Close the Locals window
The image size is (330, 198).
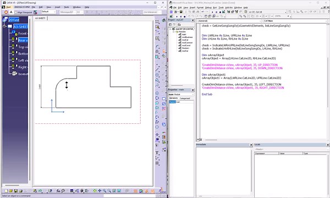[x=327, y=145]
